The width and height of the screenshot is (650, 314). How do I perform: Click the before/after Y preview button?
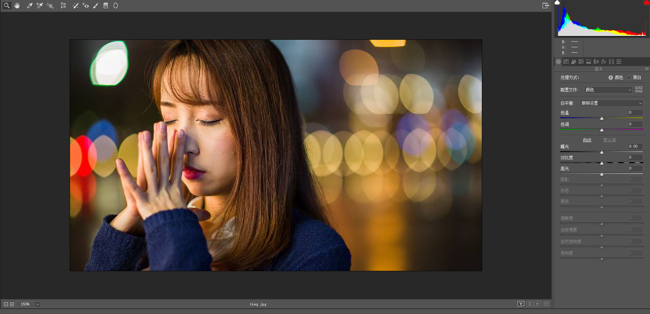coord(521,304)
